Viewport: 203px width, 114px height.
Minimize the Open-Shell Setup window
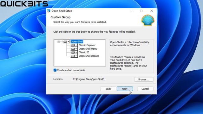(x=131, y=11)
